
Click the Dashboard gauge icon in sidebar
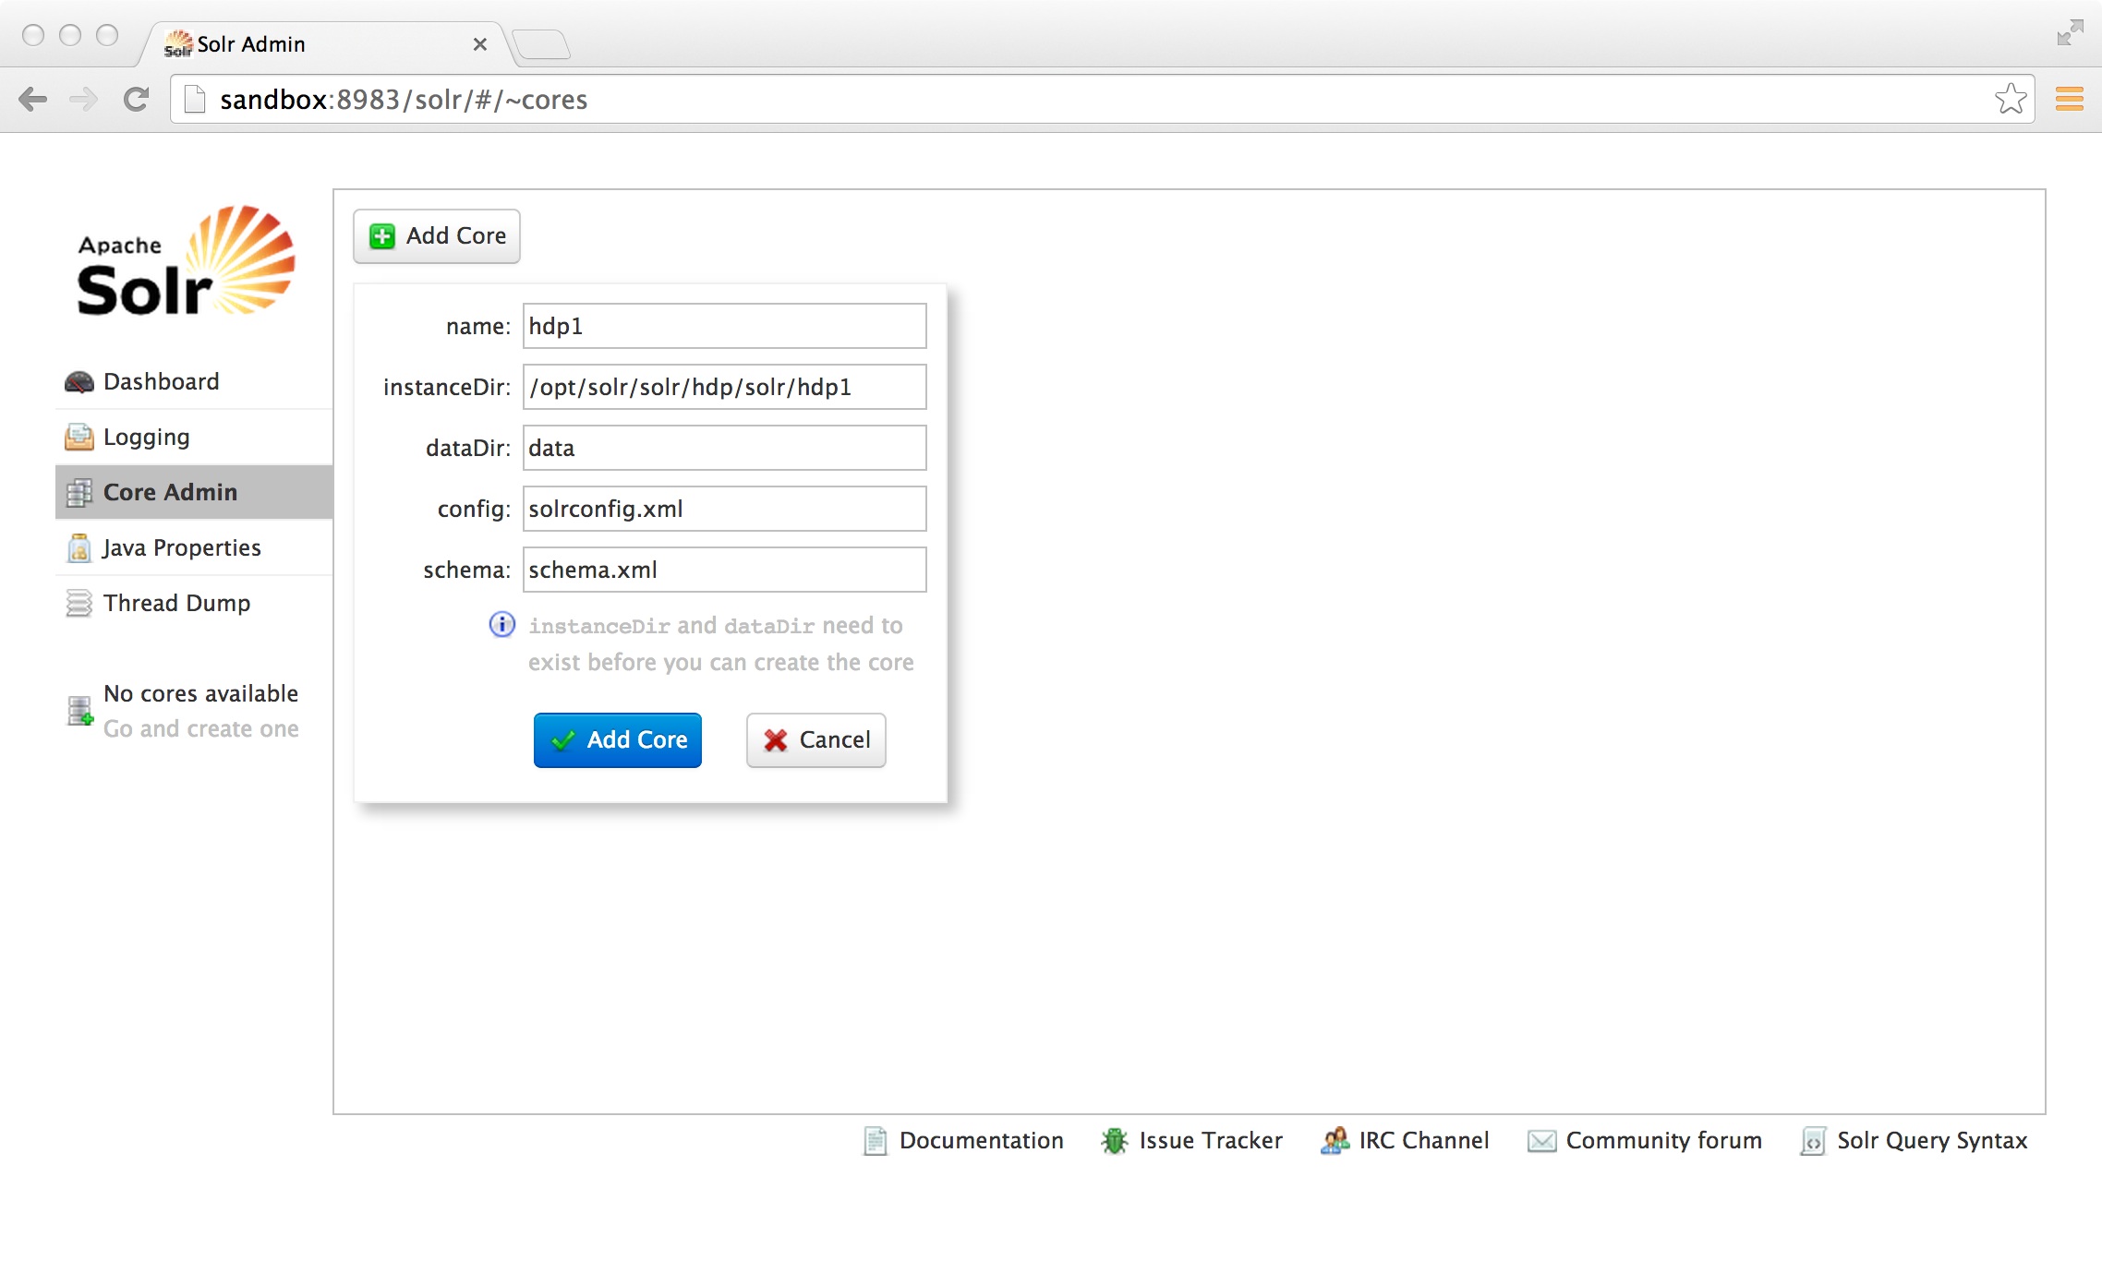[x=79, y=381]
